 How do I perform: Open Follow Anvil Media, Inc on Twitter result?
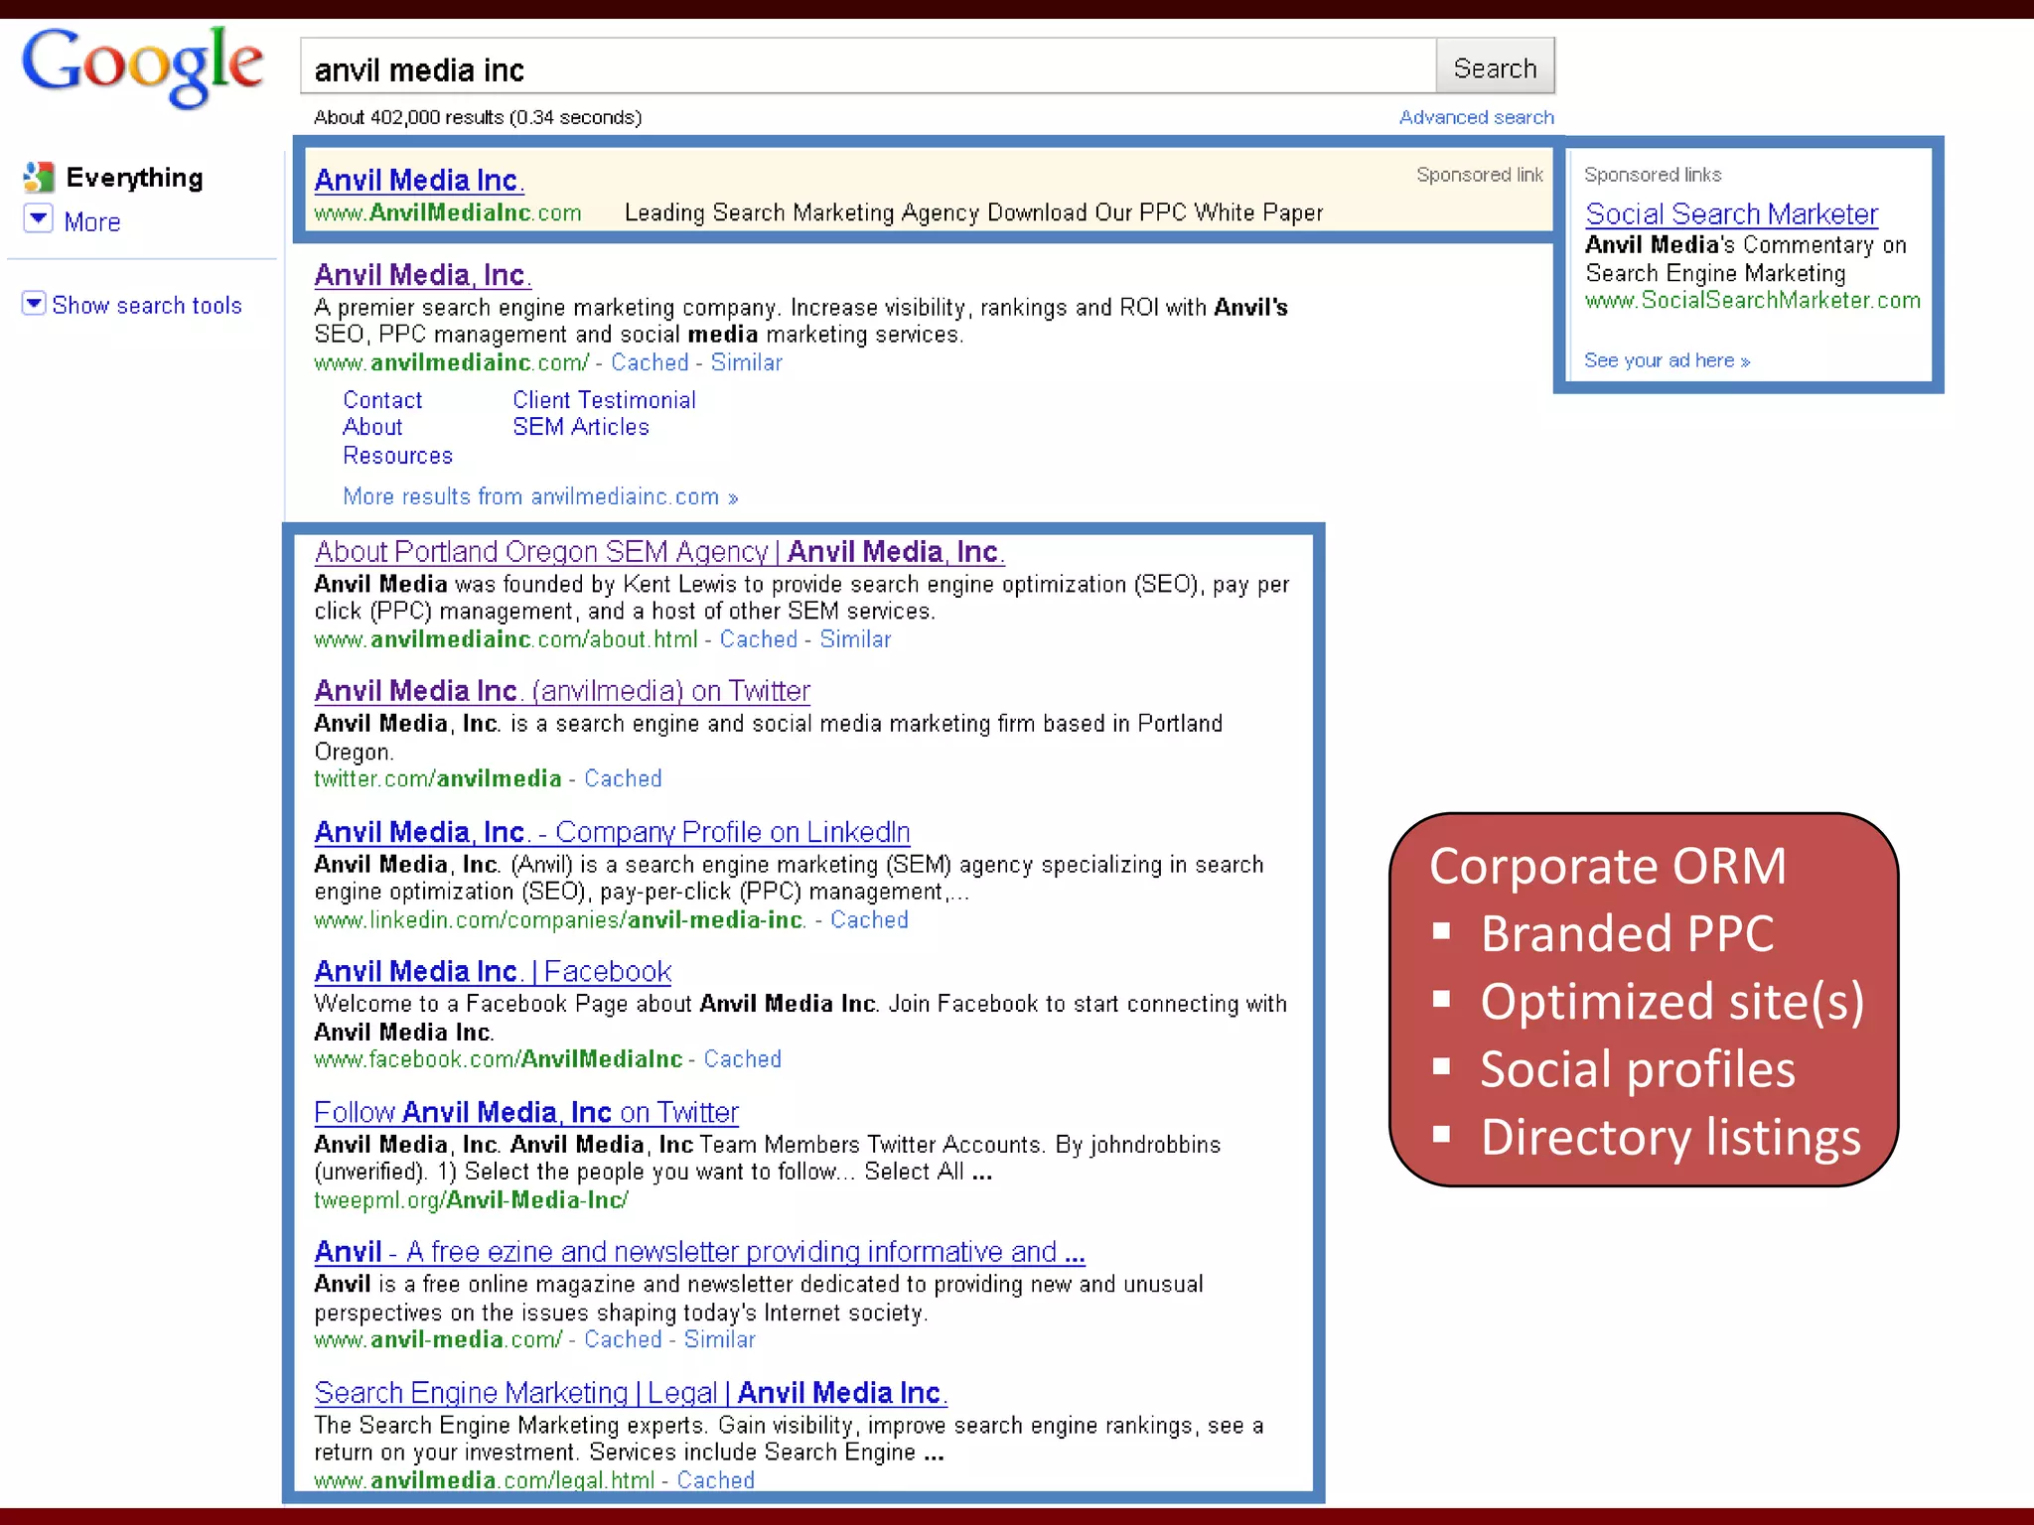pos(526,1112)
